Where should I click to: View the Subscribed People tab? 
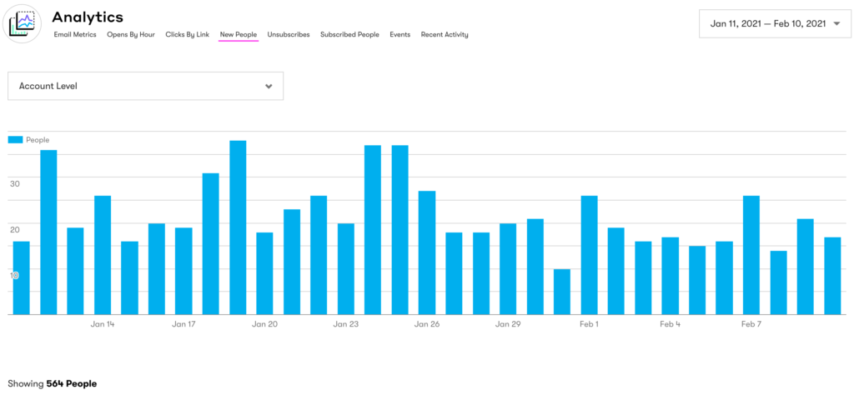(349, 35)
